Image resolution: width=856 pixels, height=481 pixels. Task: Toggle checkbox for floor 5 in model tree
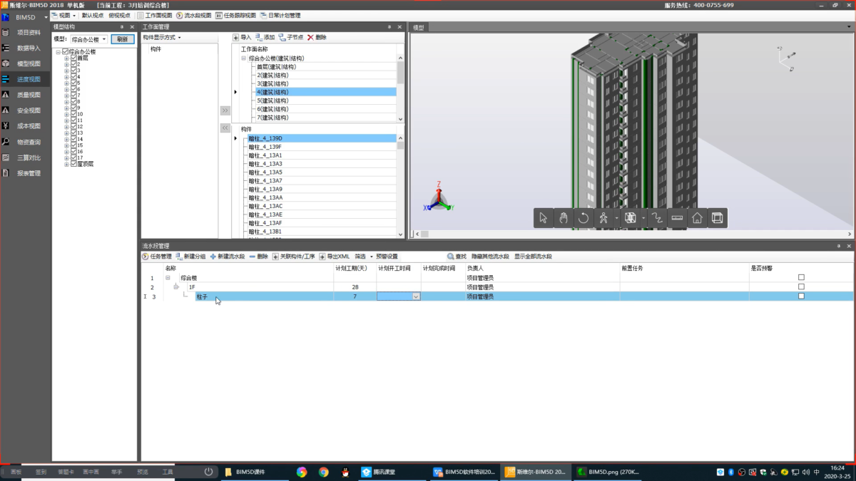pyautogui.click(x=73, y=83)
